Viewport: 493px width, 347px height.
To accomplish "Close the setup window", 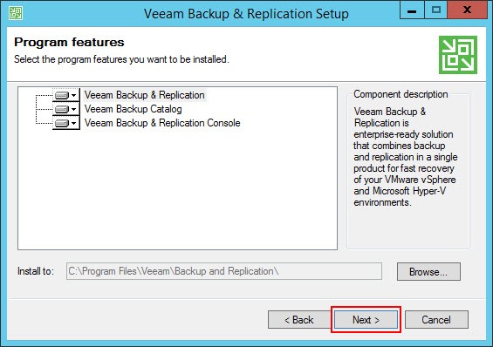I will (467, 10).
